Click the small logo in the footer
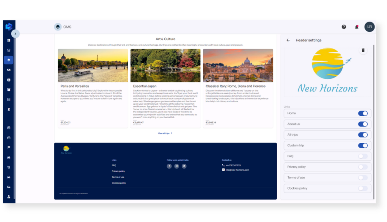The image size is (387, 222). 66,150
